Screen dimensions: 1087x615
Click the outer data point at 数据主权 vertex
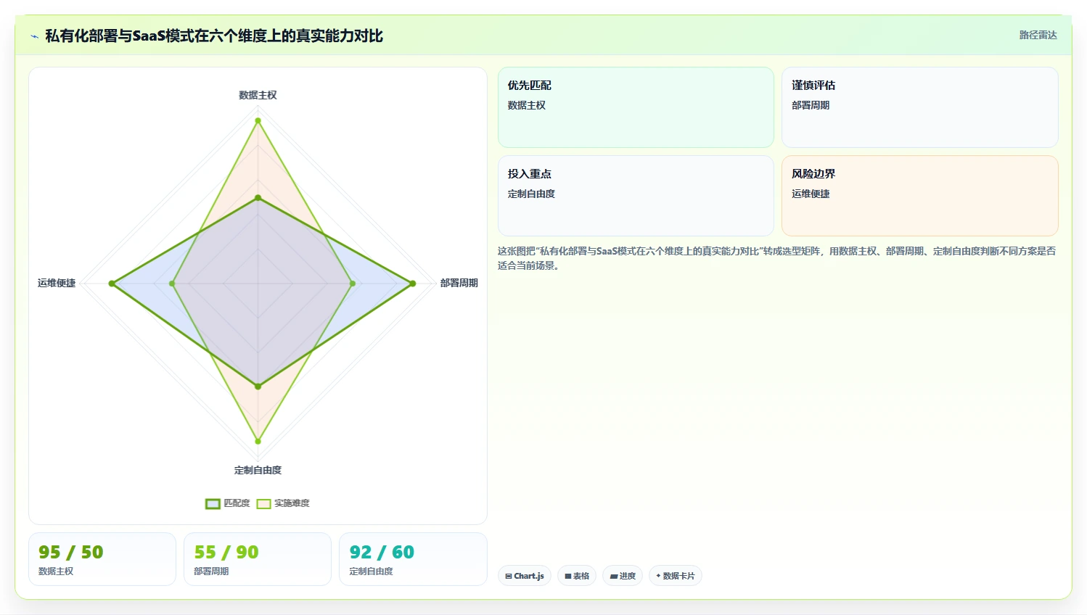pyautogui.click(x=258, y=120)
